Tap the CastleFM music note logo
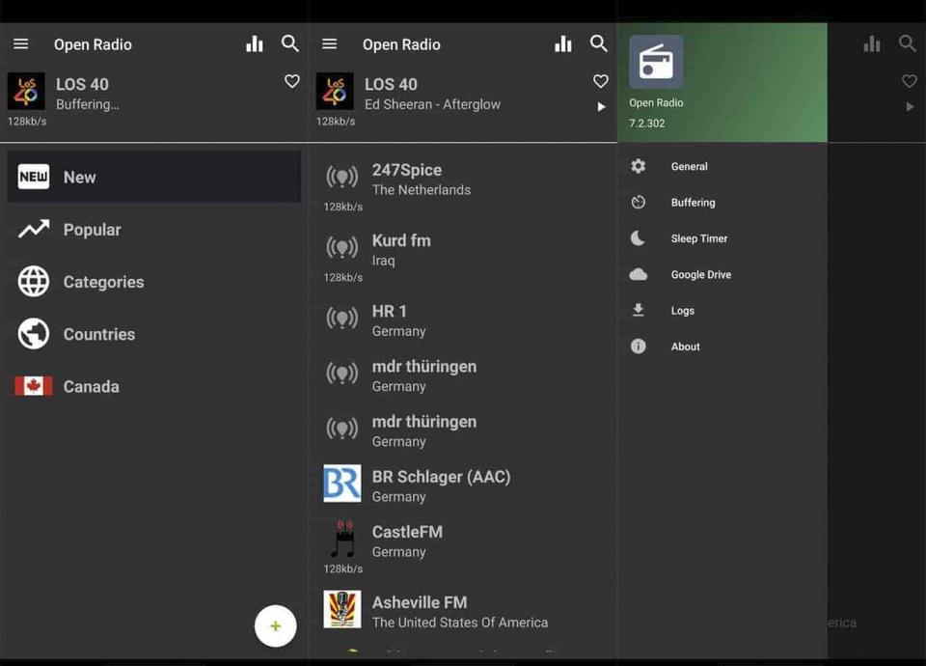Screen dimensions: 926x666 341,539
